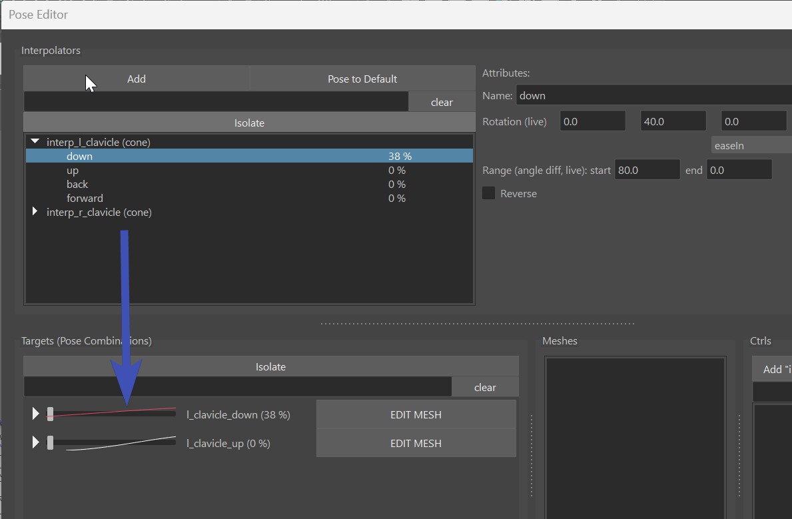The width and height of the screenshot is (792, 519).
Task: Click the Pose to Default button
Action: point(362,79)
